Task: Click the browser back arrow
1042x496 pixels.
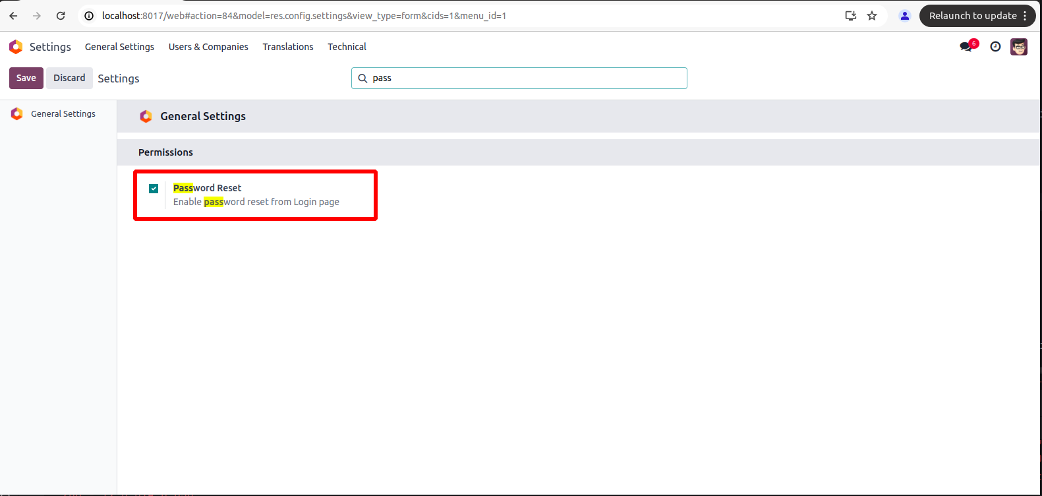Action: (x=13, y=16)
